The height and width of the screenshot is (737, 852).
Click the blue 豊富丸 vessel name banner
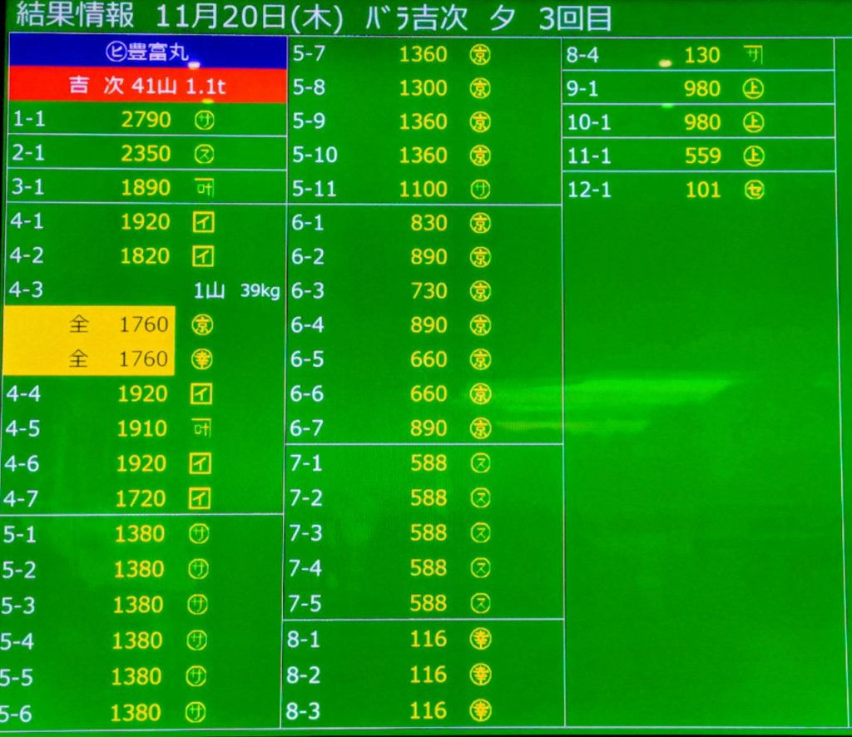[x=147, y=52]
